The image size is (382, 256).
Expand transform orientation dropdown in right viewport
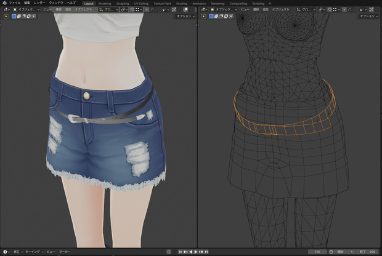click(306, 10)
